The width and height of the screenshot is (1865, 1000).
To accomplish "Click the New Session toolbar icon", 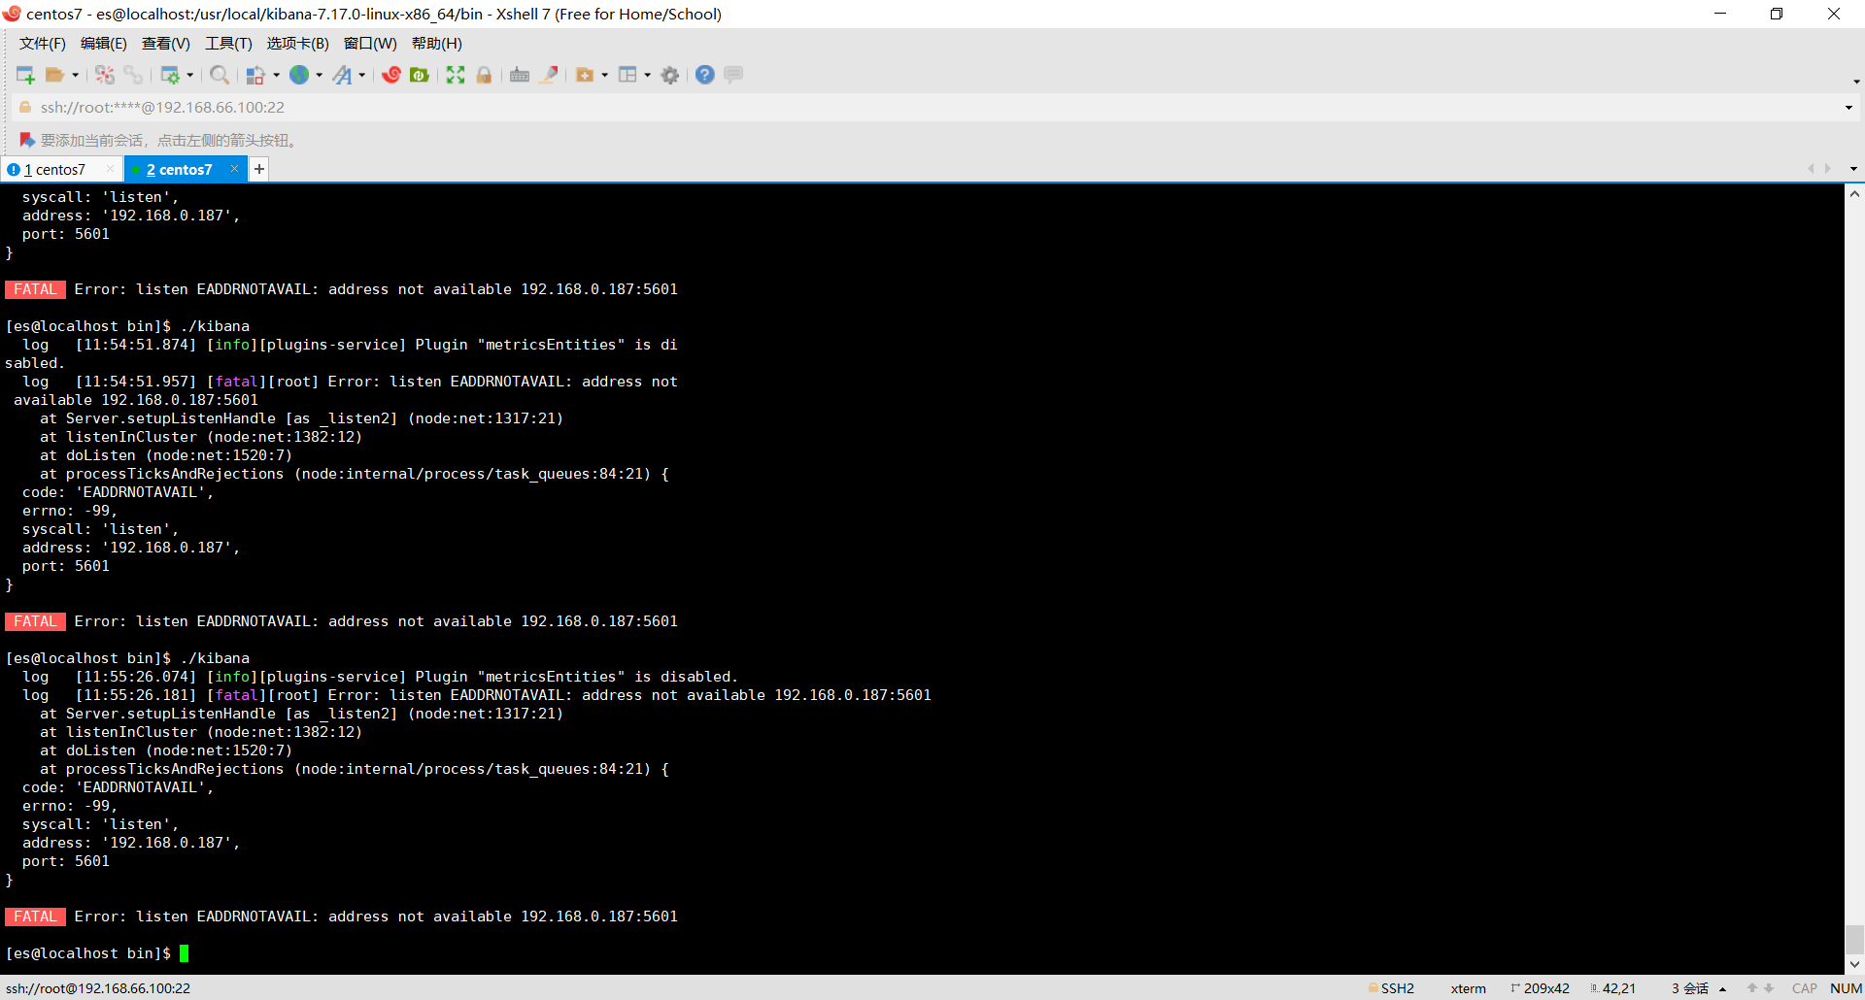I will (25, 75).
